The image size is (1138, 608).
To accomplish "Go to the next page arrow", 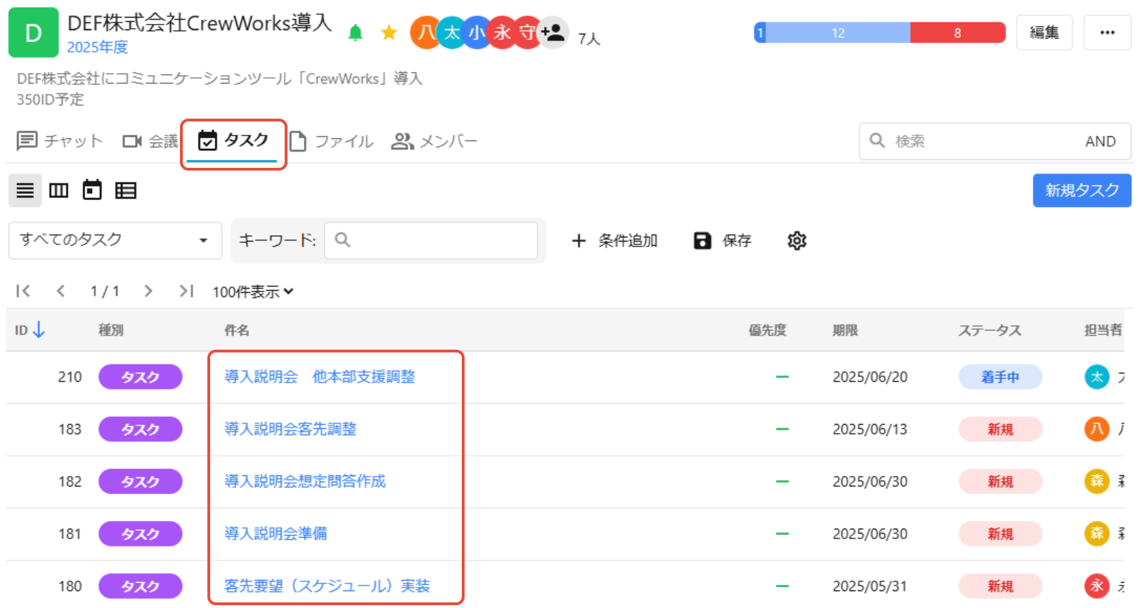I will coord(148,291).
